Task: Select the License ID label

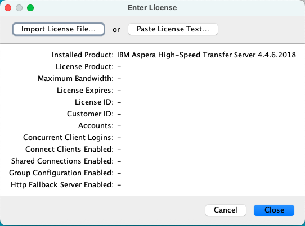Action: (94, 102)
